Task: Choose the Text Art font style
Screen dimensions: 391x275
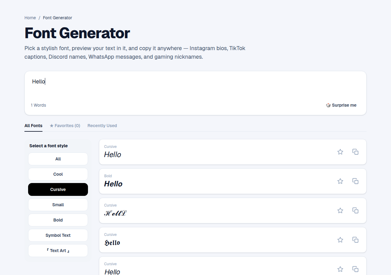Action: tap(58, 251)
